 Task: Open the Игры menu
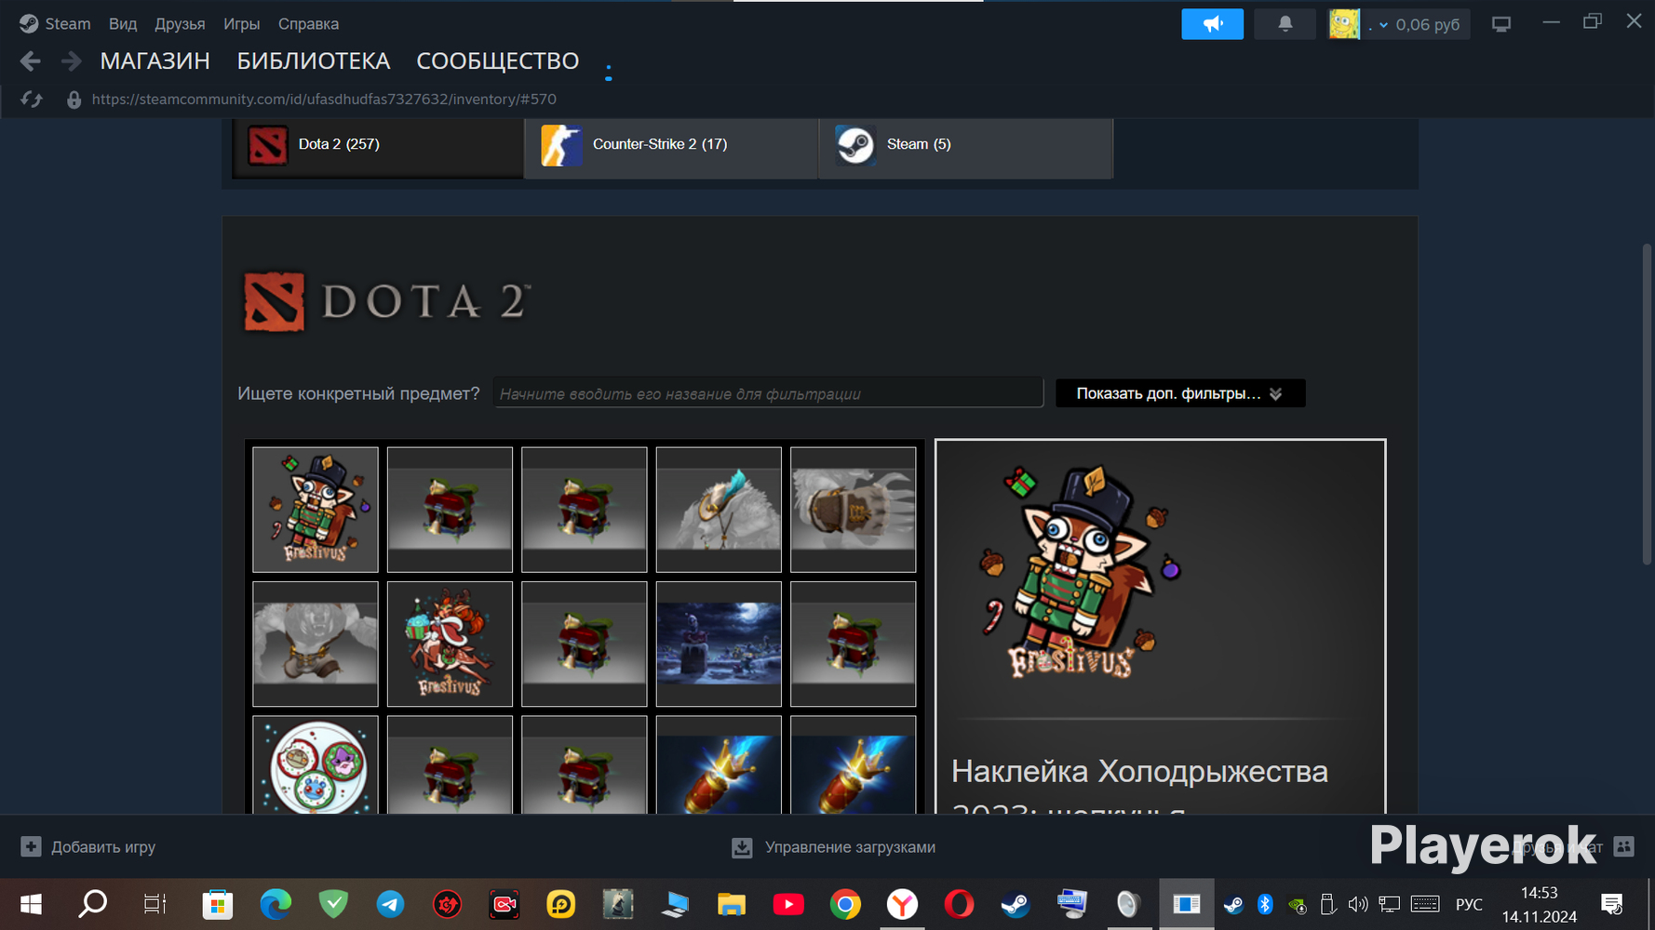pyautogui.click(x=241, y=24)
